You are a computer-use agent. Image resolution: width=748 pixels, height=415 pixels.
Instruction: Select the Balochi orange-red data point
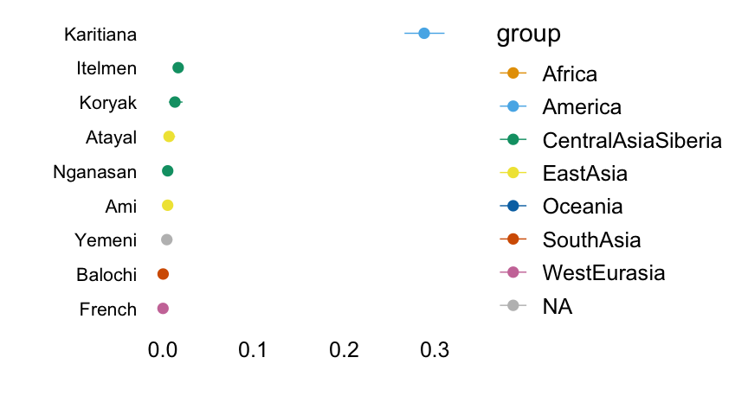pyautogui.click(x=163, y=274)
